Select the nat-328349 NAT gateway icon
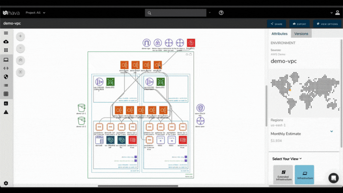The image size is (343, 193). coord(99,82)
